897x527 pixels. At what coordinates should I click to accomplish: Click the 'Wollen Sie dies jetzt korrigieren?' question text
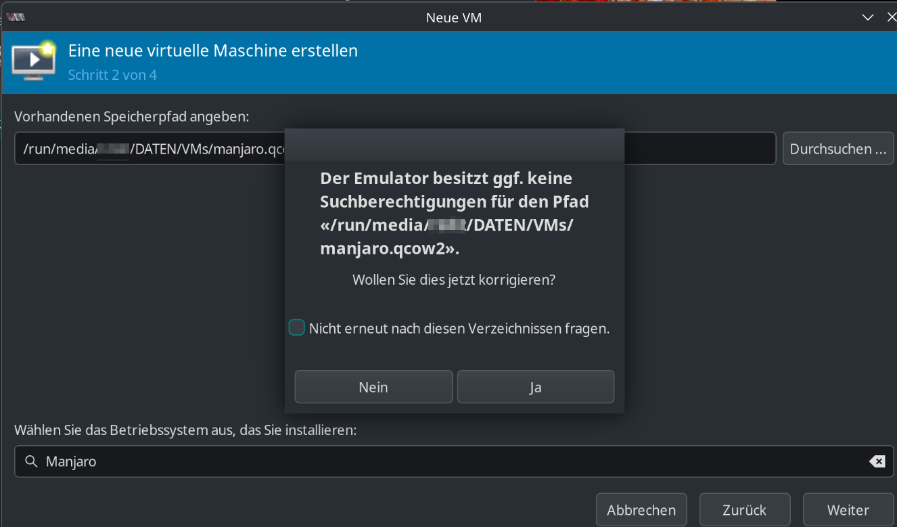point(454,279)
